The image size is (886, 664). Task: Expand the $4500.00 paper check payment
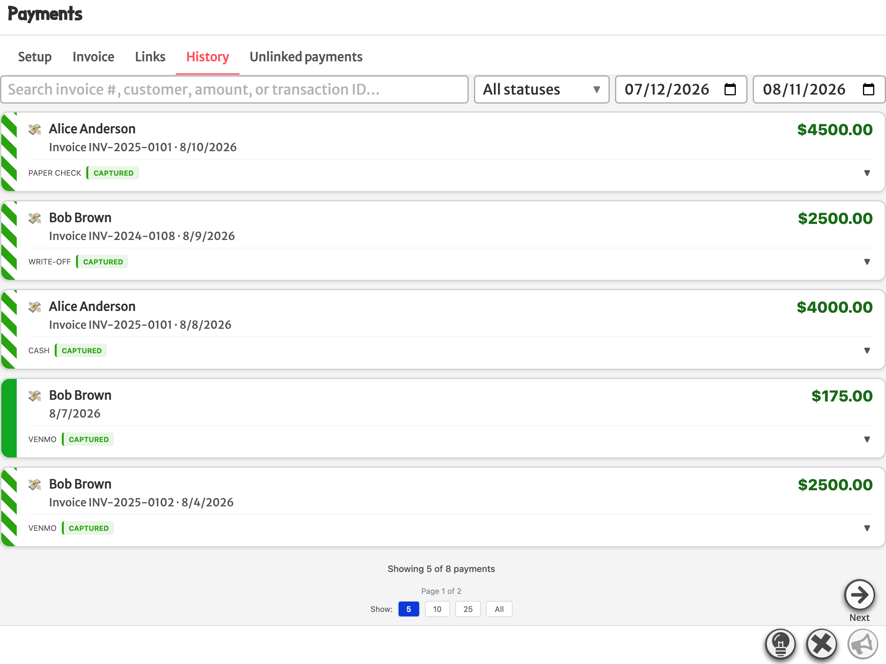pos(867,173)
